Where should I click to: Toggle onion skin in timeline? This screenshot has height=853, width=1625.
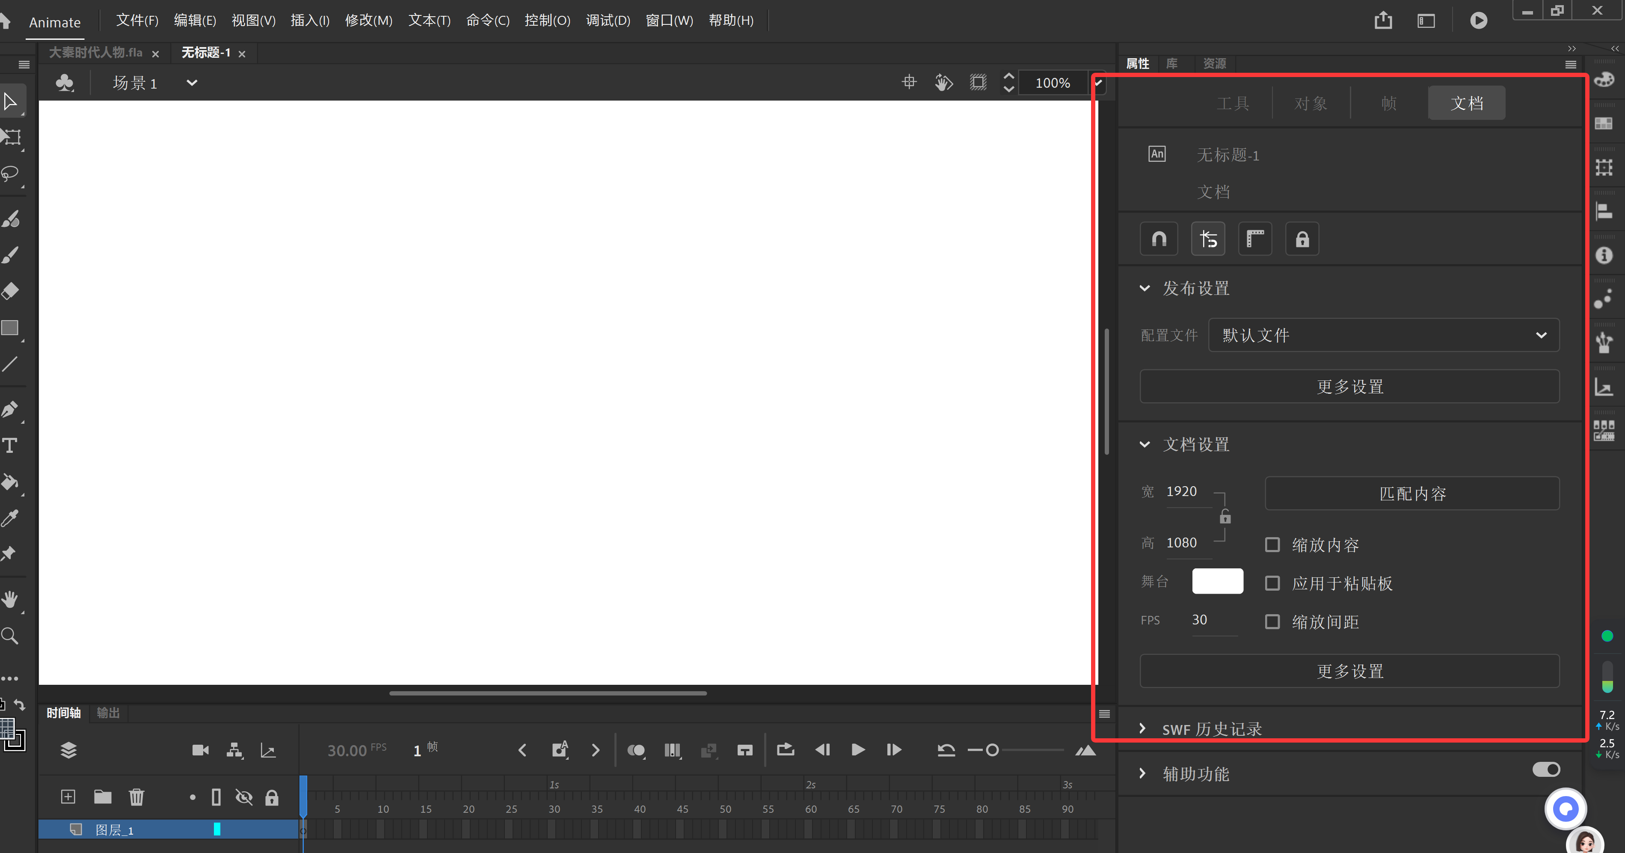[x=635, y=750]
